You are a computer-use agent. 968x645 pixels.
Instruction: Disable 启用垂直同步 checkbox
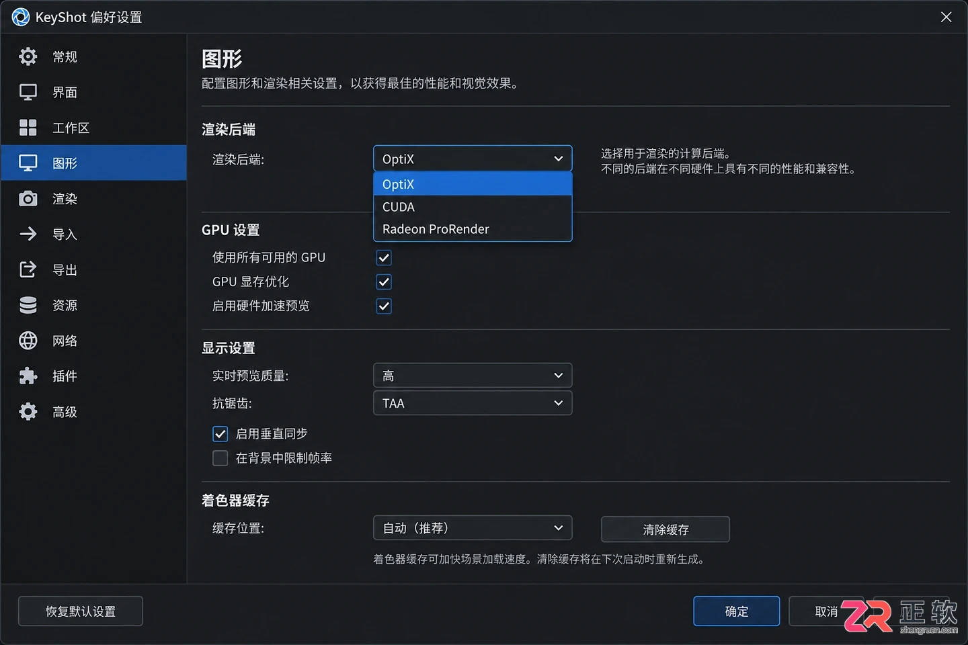(x=220, y=434)
